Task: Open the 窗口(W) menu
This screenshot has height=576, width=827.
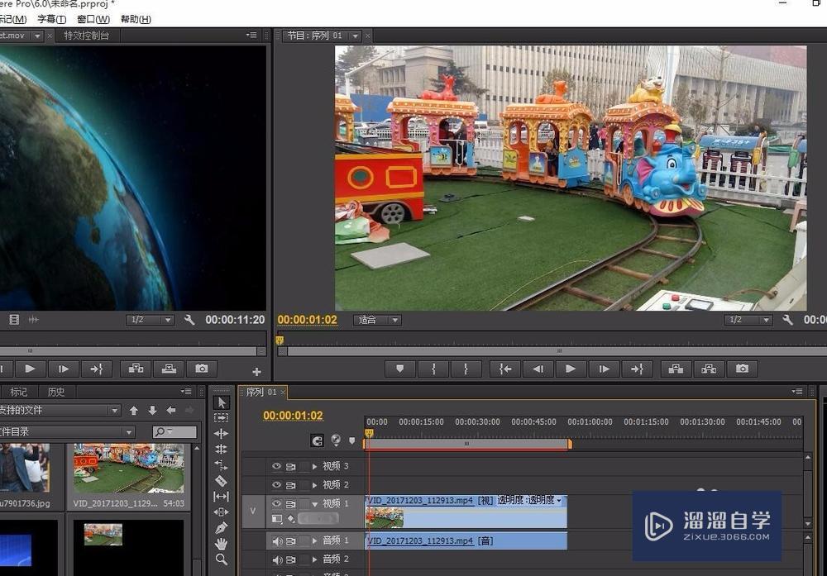Action: [93, 20]
